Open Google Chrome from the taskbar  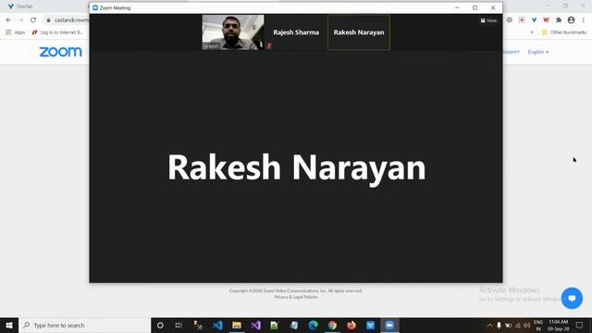[x=332, y=325]
